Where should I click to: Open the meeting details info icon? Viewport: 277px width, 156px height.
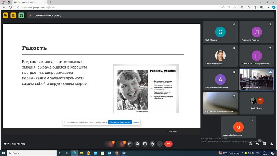250,144
